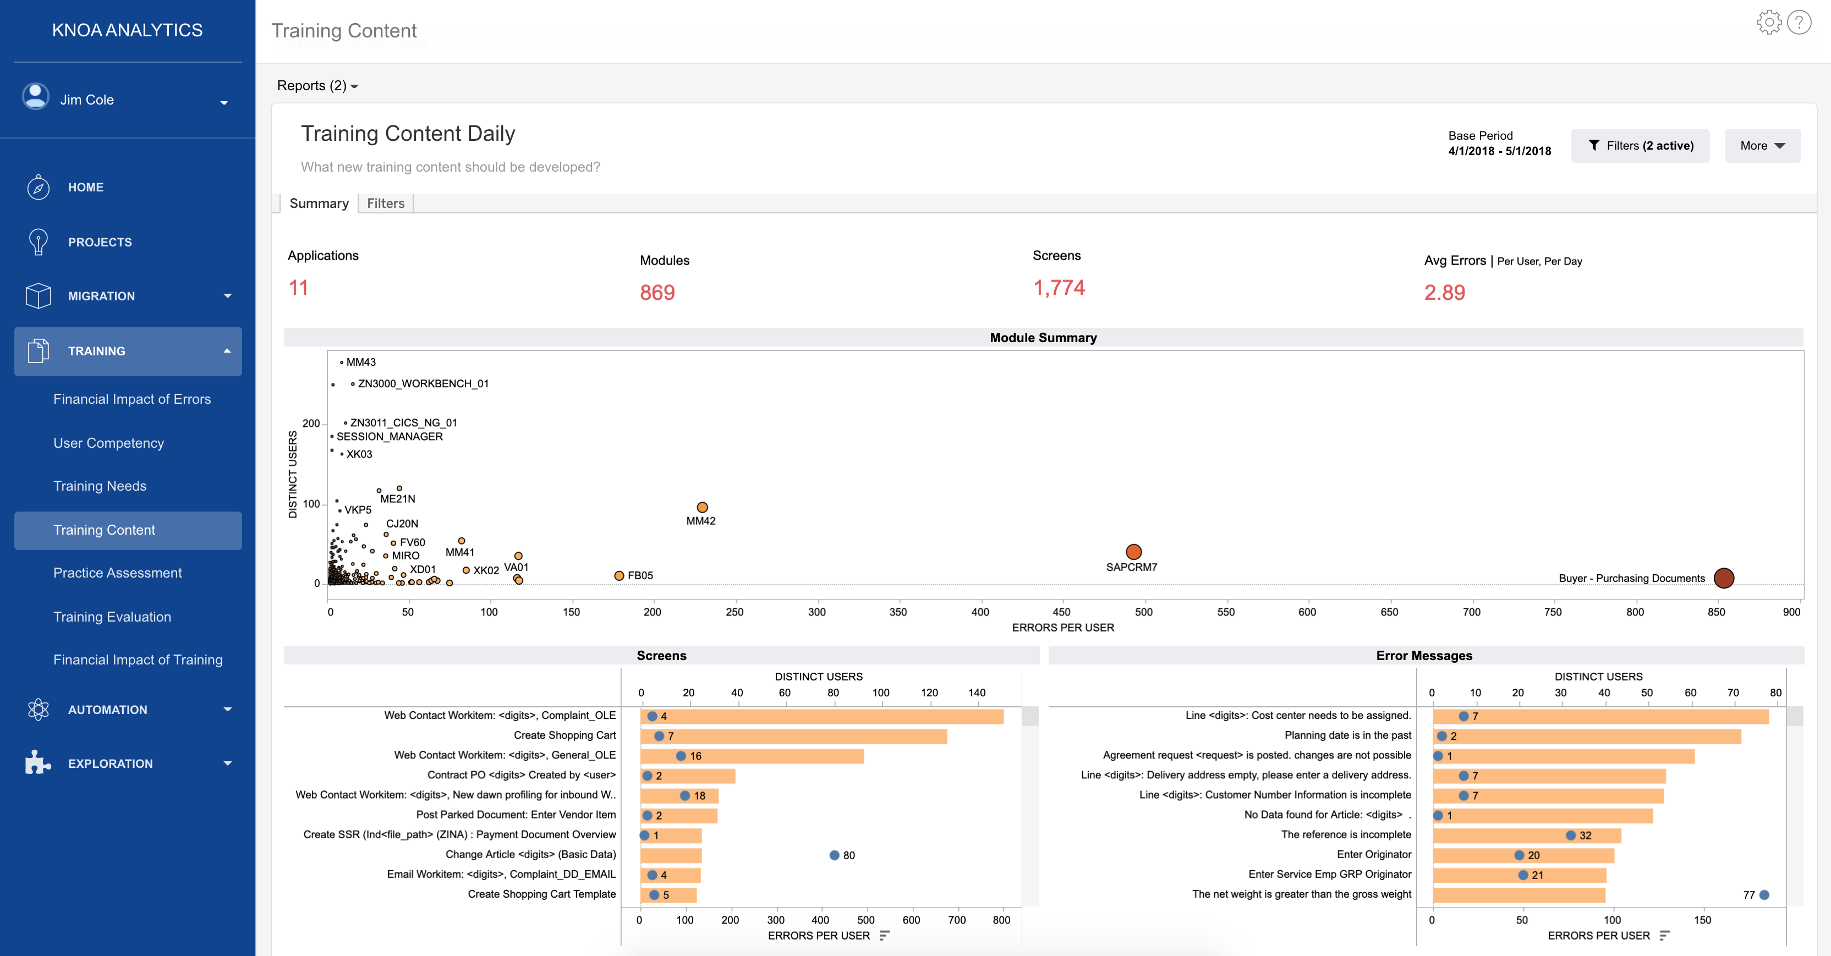The width and height of the screenshot is (1831, 956).
Task: Select the Summary tab
Action: coord(319,204)
